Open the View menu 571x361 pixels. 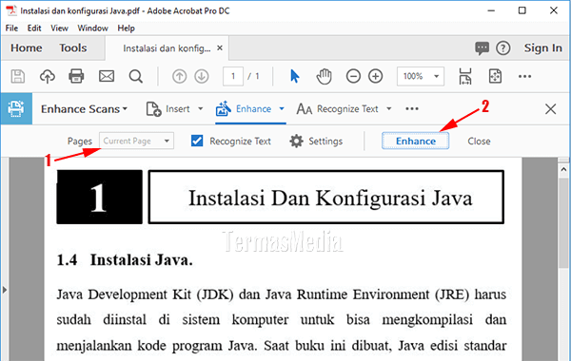[x=59, y=28]
